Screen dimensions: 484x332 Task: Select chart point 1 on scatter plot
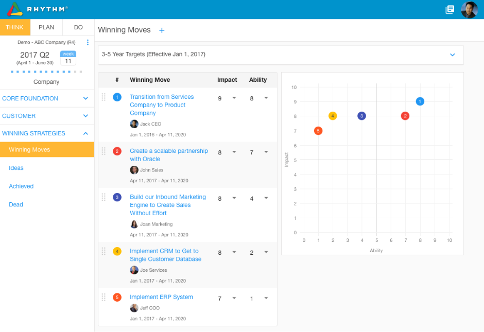(420, 101)
